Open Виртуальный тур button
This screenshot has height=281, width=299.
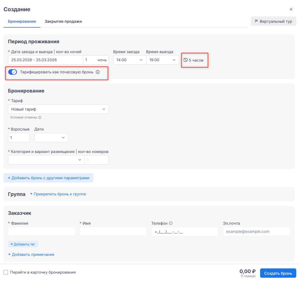[x=273, y=21]
